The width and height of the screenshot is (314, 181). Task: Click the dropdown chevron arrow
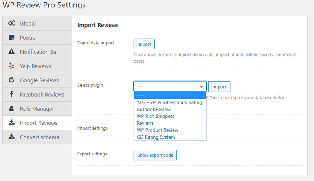click(x=202, y=87)
